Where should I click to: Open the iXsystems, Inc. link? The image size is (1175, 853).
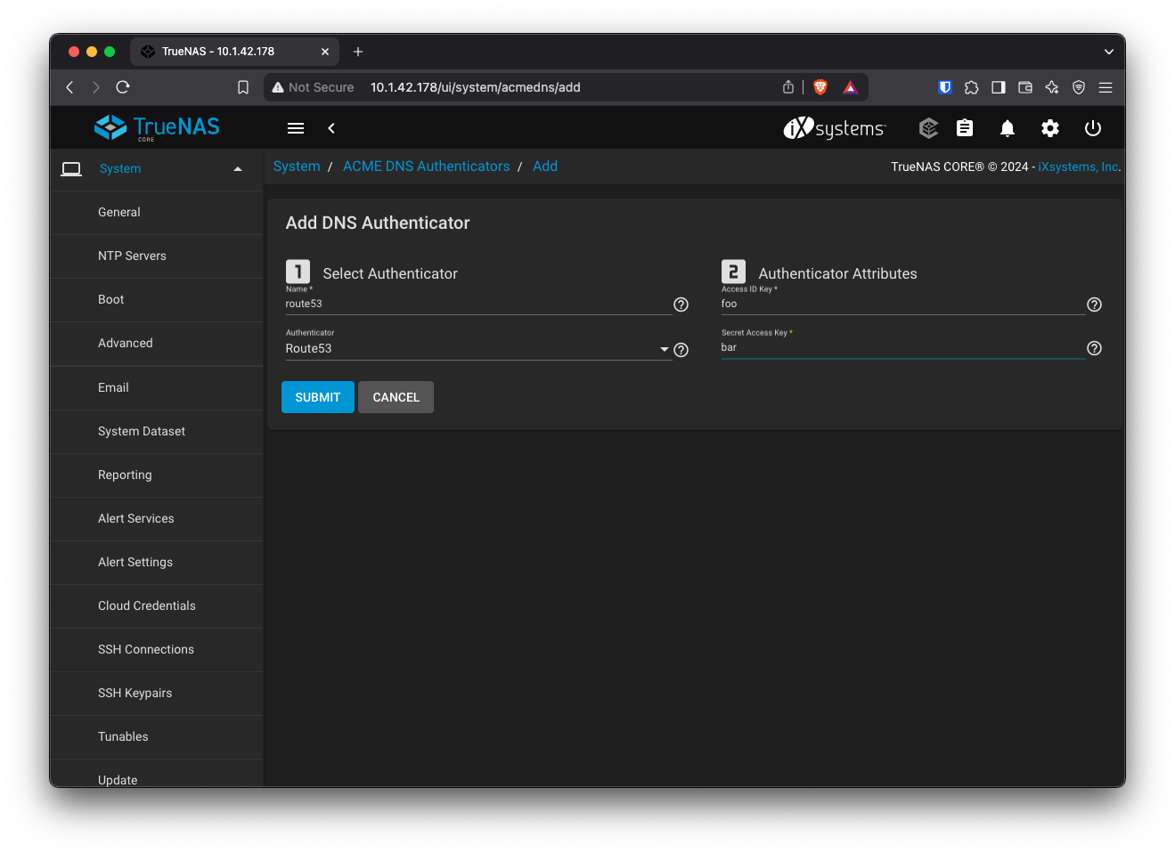(1079, 167)
